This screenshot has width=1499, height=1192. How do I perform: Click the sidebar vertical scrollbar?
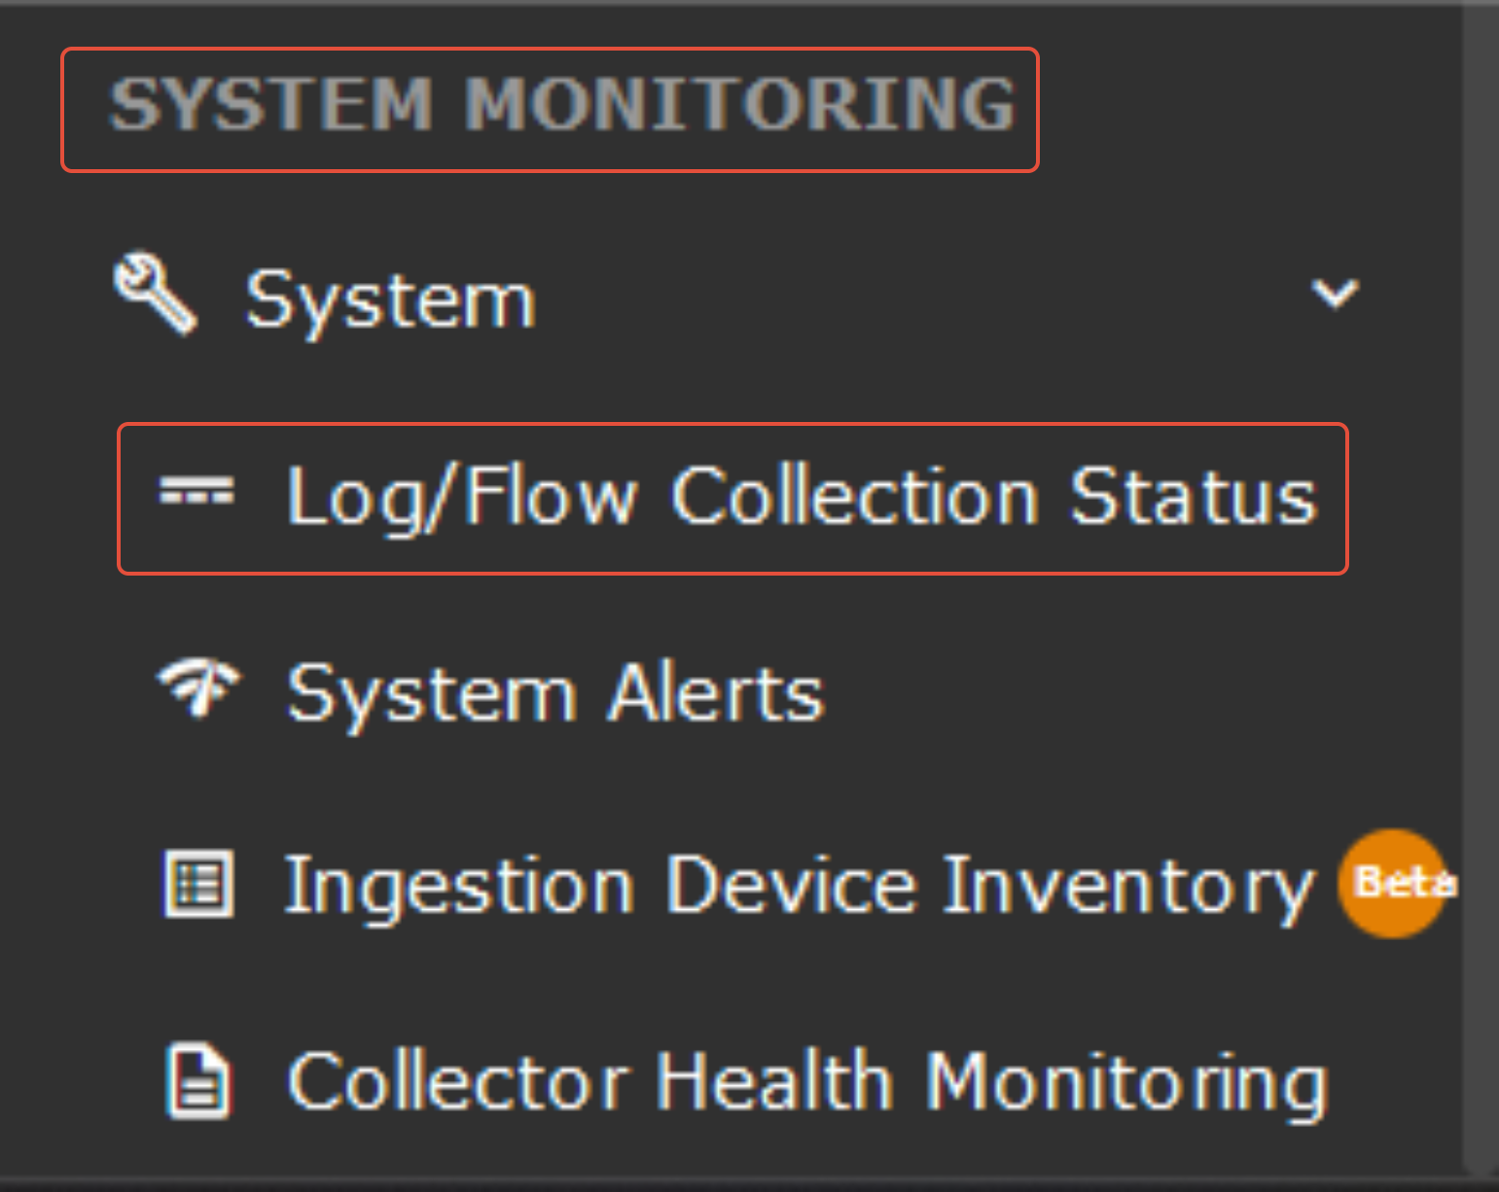pos(1480,583)
